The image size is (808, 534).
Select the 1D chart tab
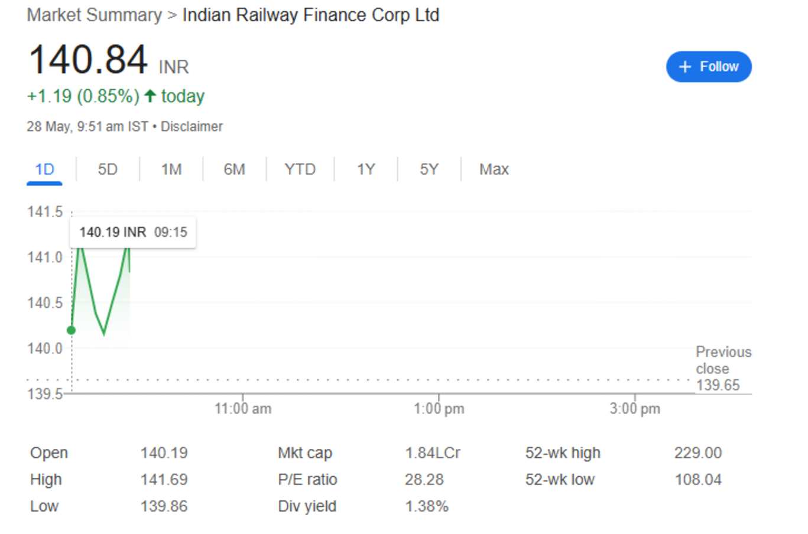click(x=44, y=169)
